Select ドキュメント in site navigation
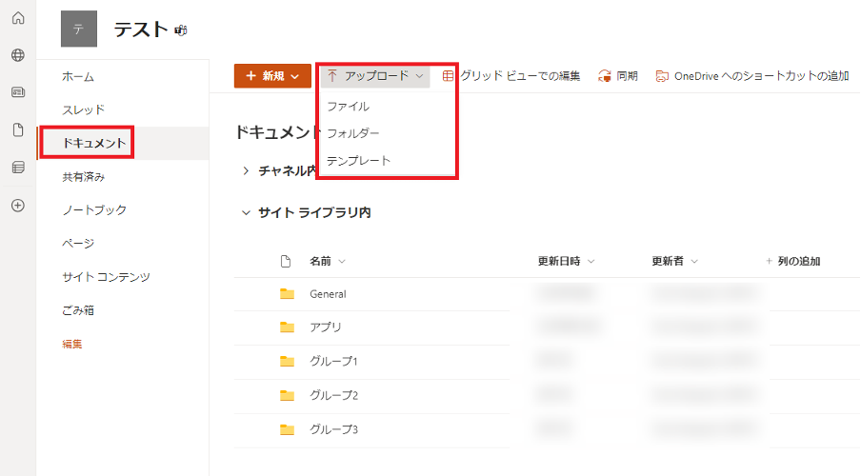 (94, 144)
